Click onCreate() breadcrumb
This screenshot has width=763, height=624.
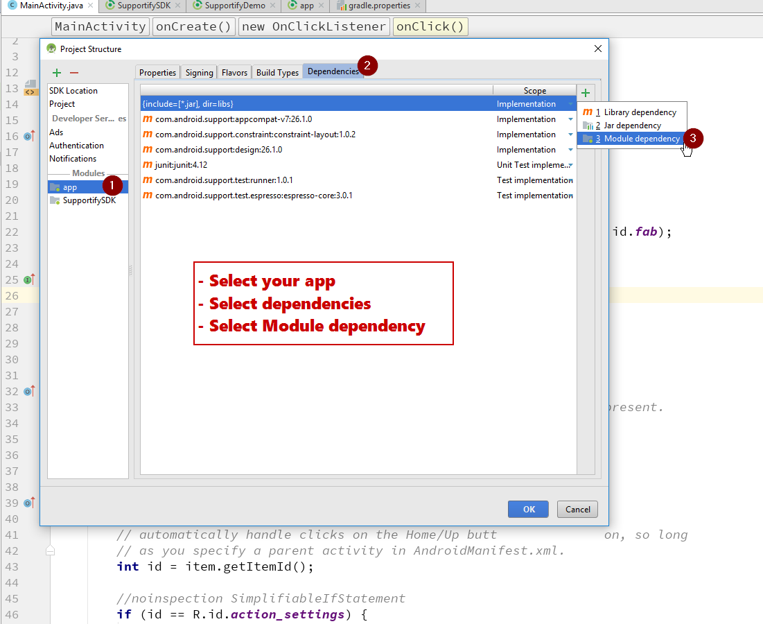point(193,26)
